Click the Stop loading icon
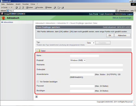Image resolution: width=136 pixels, height=106 pixels. [x=17, y=8]
